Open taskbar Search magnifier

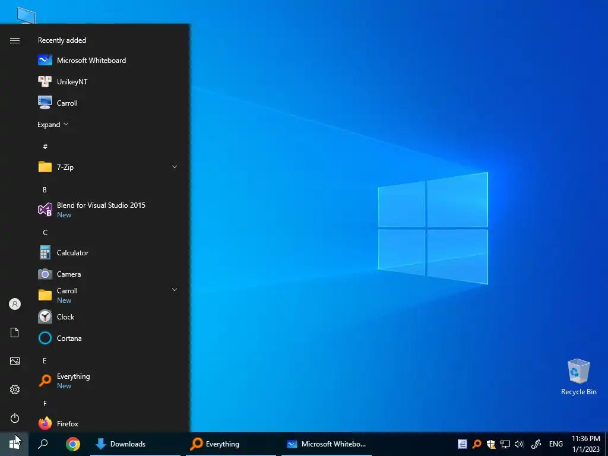tap(43, 444)
